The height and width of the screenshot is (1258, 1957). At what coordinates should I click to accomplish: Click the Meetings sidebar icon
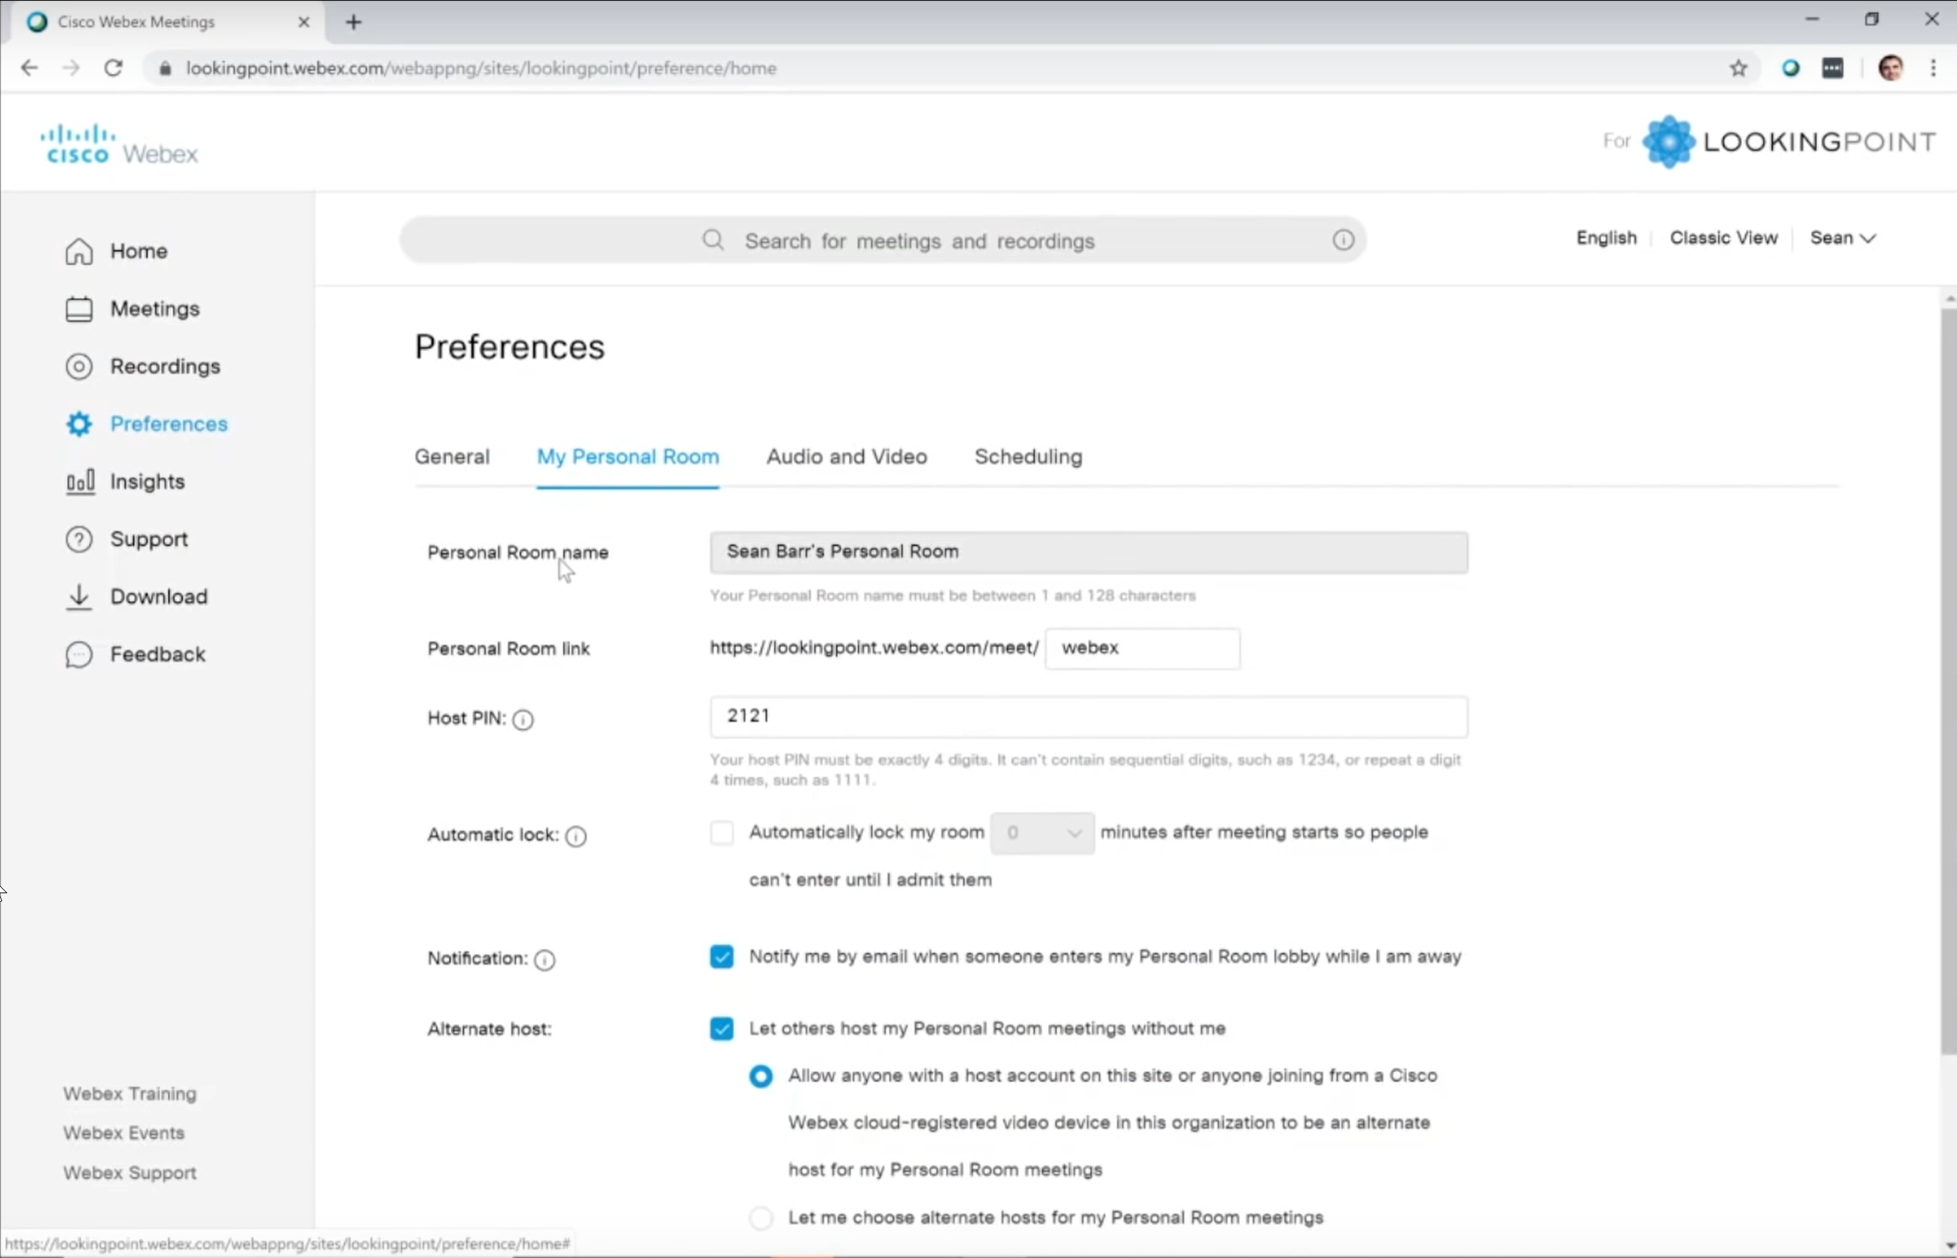click(78, 308)
